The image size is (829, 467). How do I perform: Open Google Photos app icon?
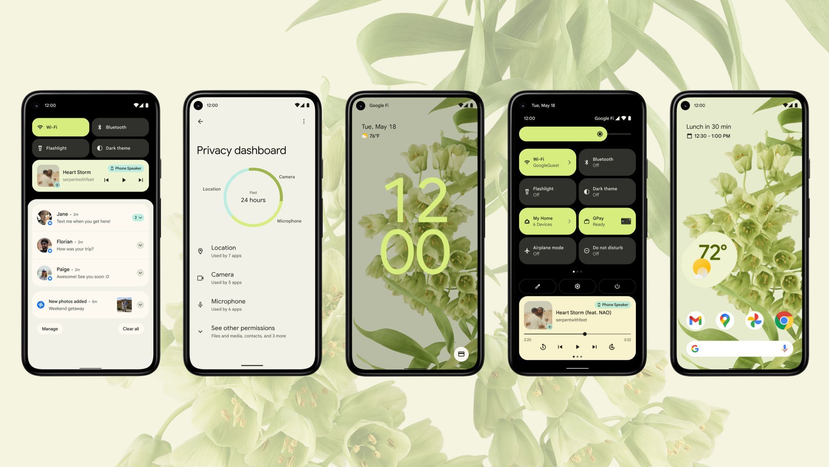755,318
